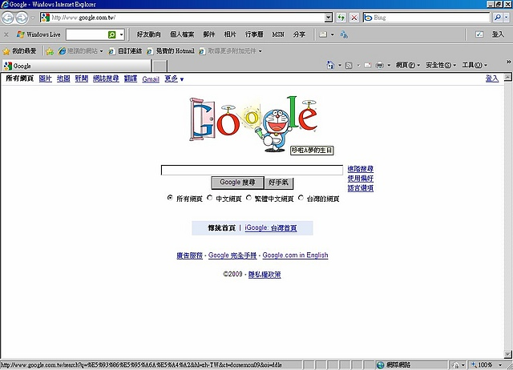Select the 中文網頁 radio button
Screen dimensions: 513x370
point(210,198)
